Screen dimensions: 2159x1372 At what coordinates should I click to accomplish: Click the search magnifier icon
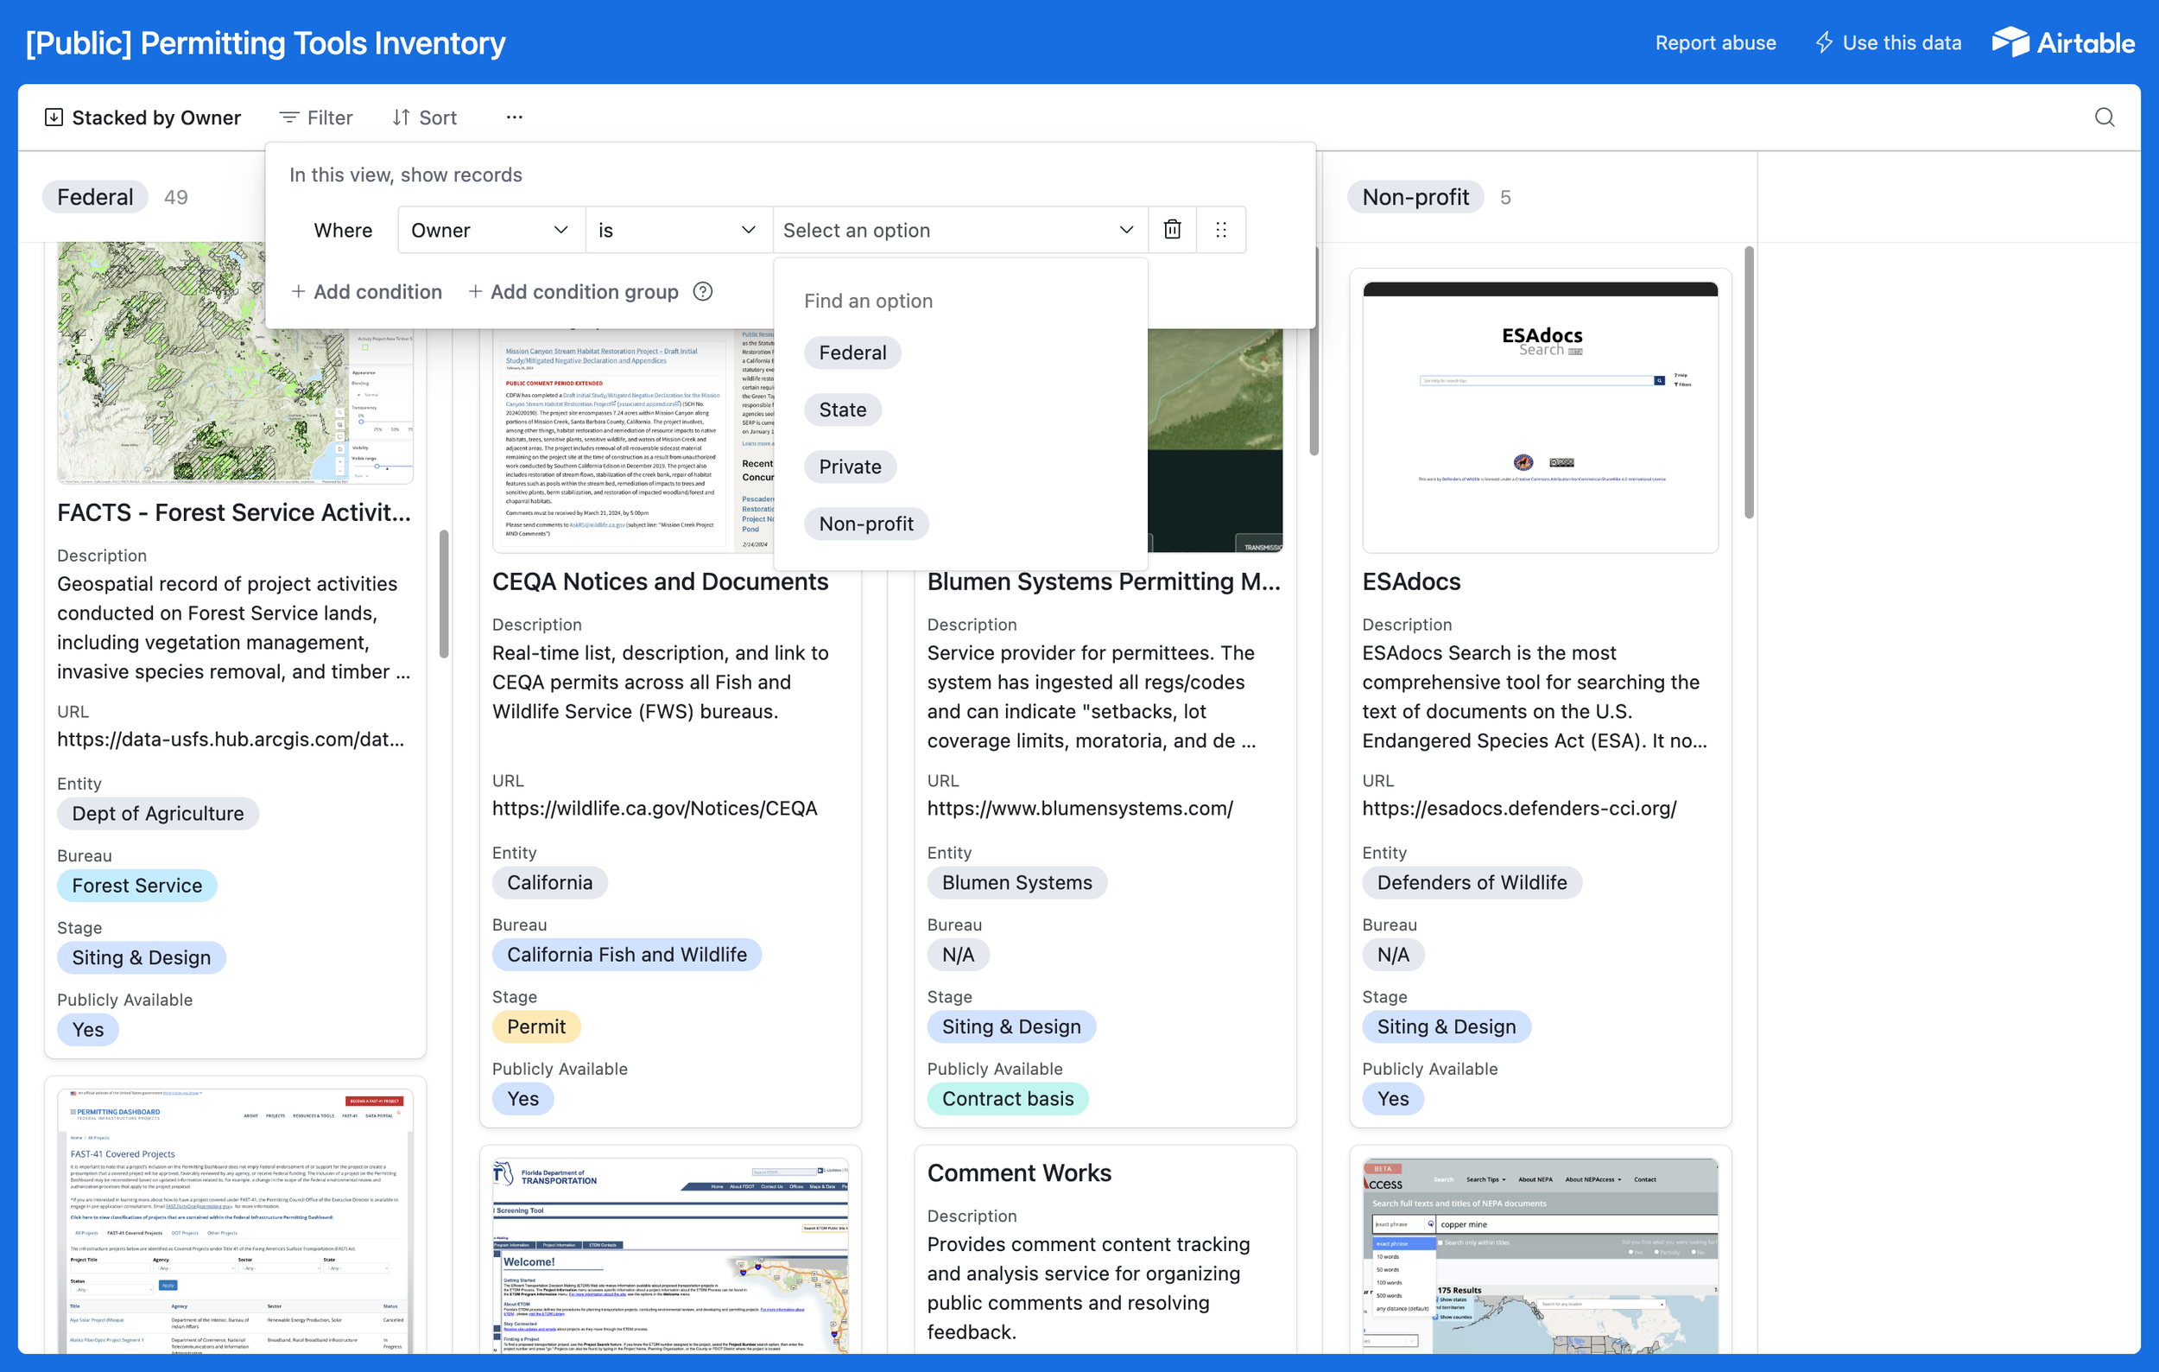pyautogui.click(x=2104, y=118)
